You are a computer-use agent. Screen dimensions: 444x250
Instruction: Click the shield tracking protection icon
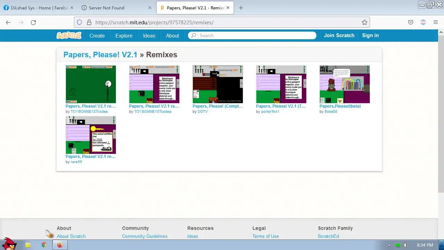coord(79,22)
